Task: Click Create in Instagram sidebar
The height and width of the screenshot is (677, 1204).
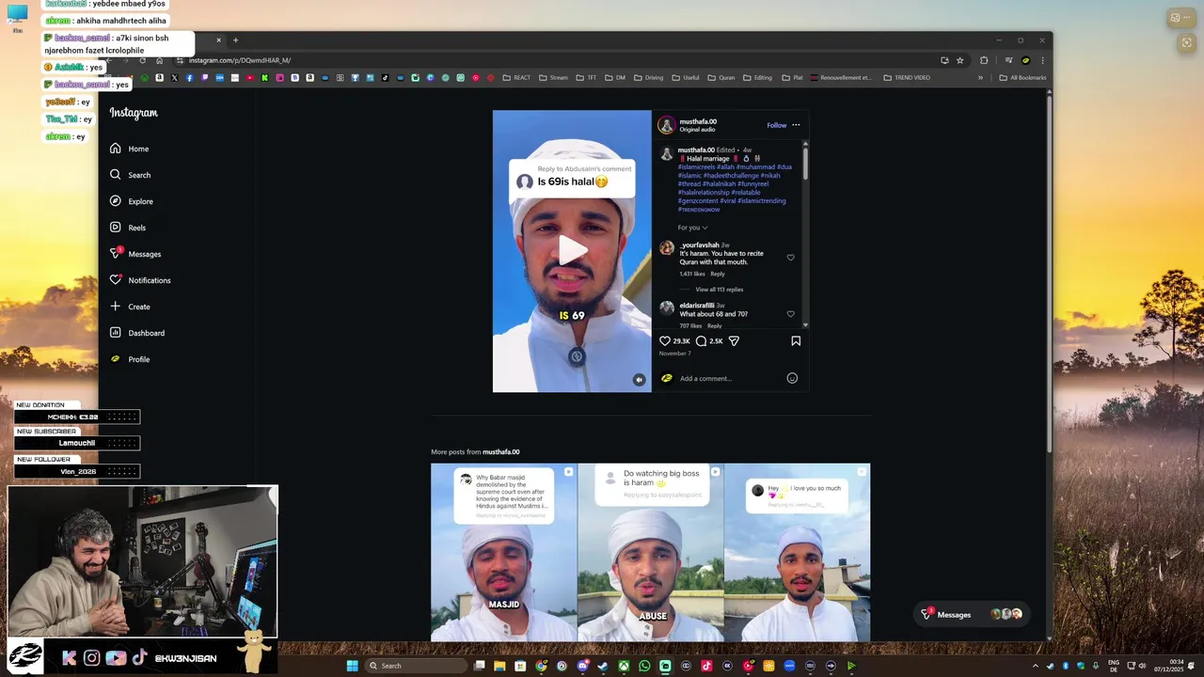Action: pyautogui.click(x=130, y=307)
